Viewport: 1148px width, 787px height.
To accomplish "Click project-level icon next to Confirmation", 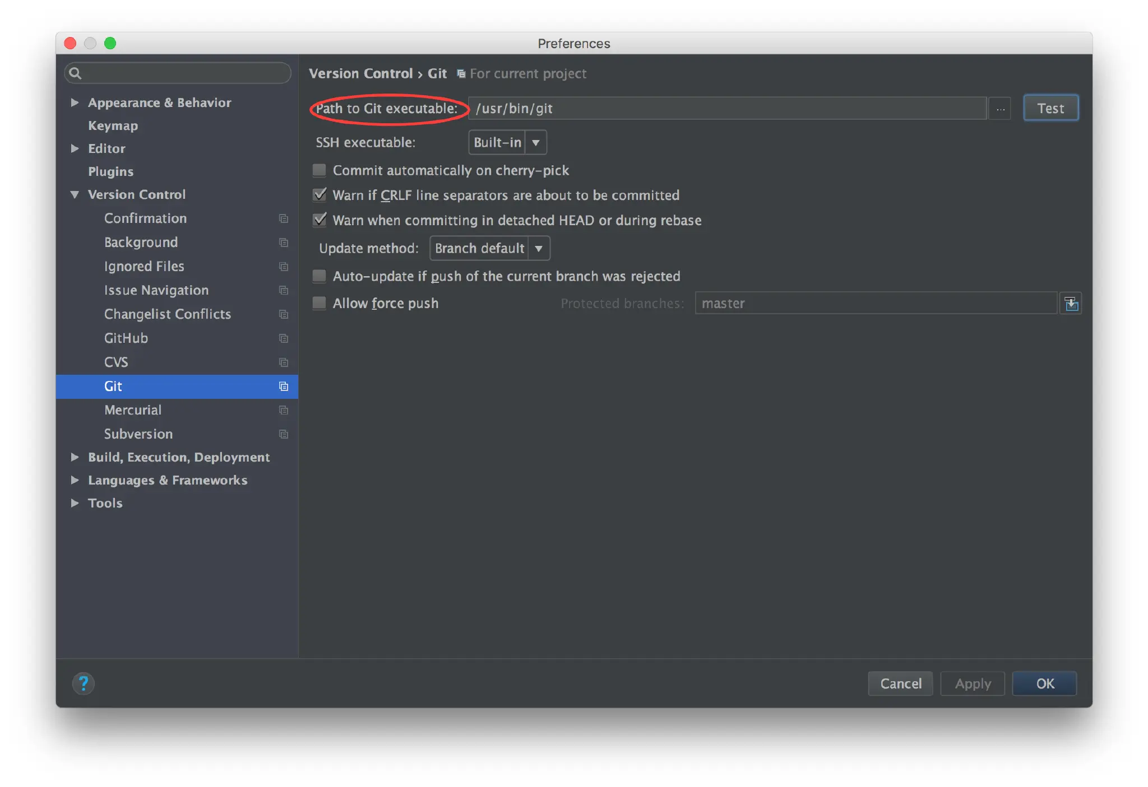I will pos(284,218).
